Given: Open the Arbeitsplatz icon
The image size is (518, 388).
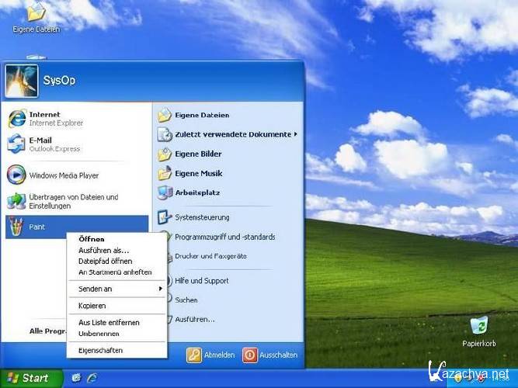Looking at the screenshot, I should click(196, 192).
